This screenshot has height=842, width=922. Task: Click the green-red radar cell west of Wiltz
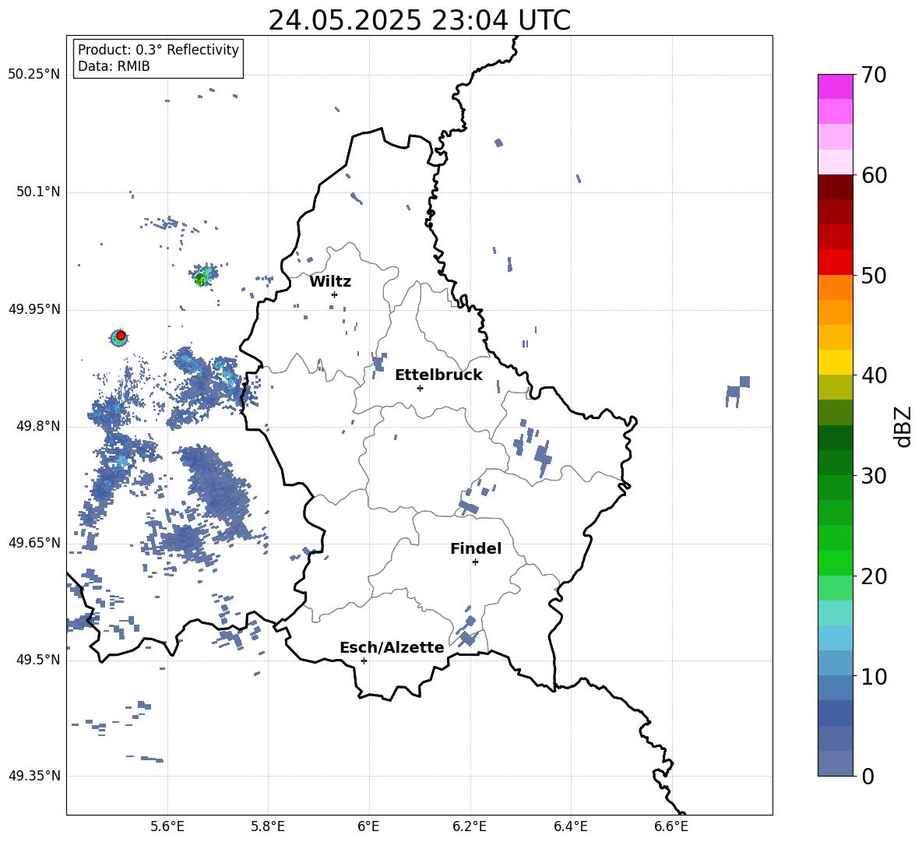tap(203, 276)
